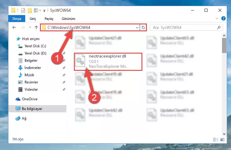Image resolution: width=231 pixels, height=150 pixels.
Task: Open Yerel Disk (D:) in sidebar
Action: [x=35, y=53]
